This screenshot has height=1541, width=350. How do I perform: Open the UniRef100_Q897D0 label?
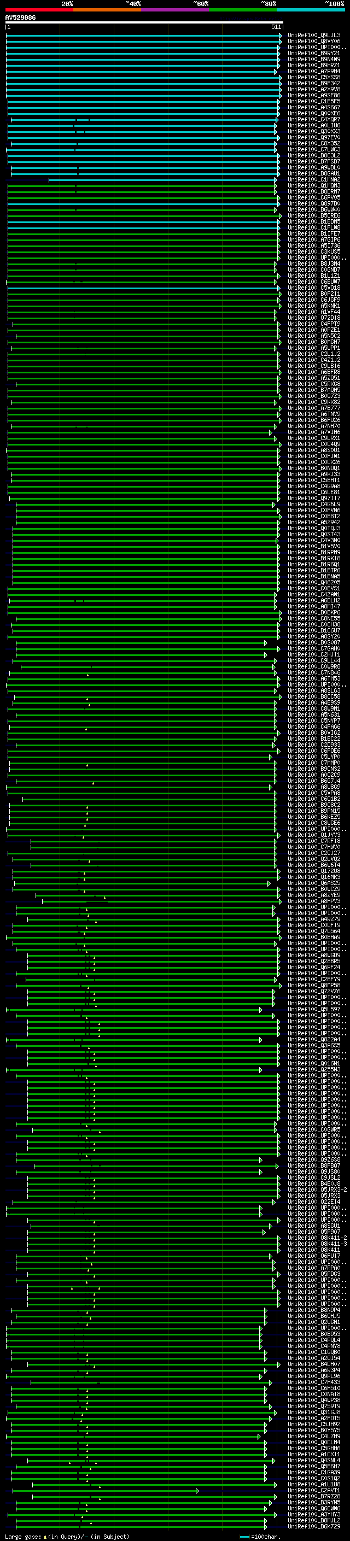314,204
